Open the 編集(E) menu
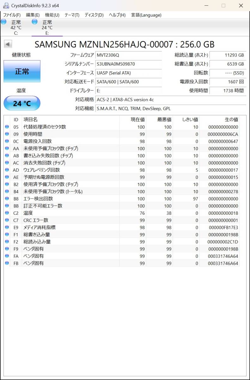This screenshot has width=250, height=380. click(33, 15)
